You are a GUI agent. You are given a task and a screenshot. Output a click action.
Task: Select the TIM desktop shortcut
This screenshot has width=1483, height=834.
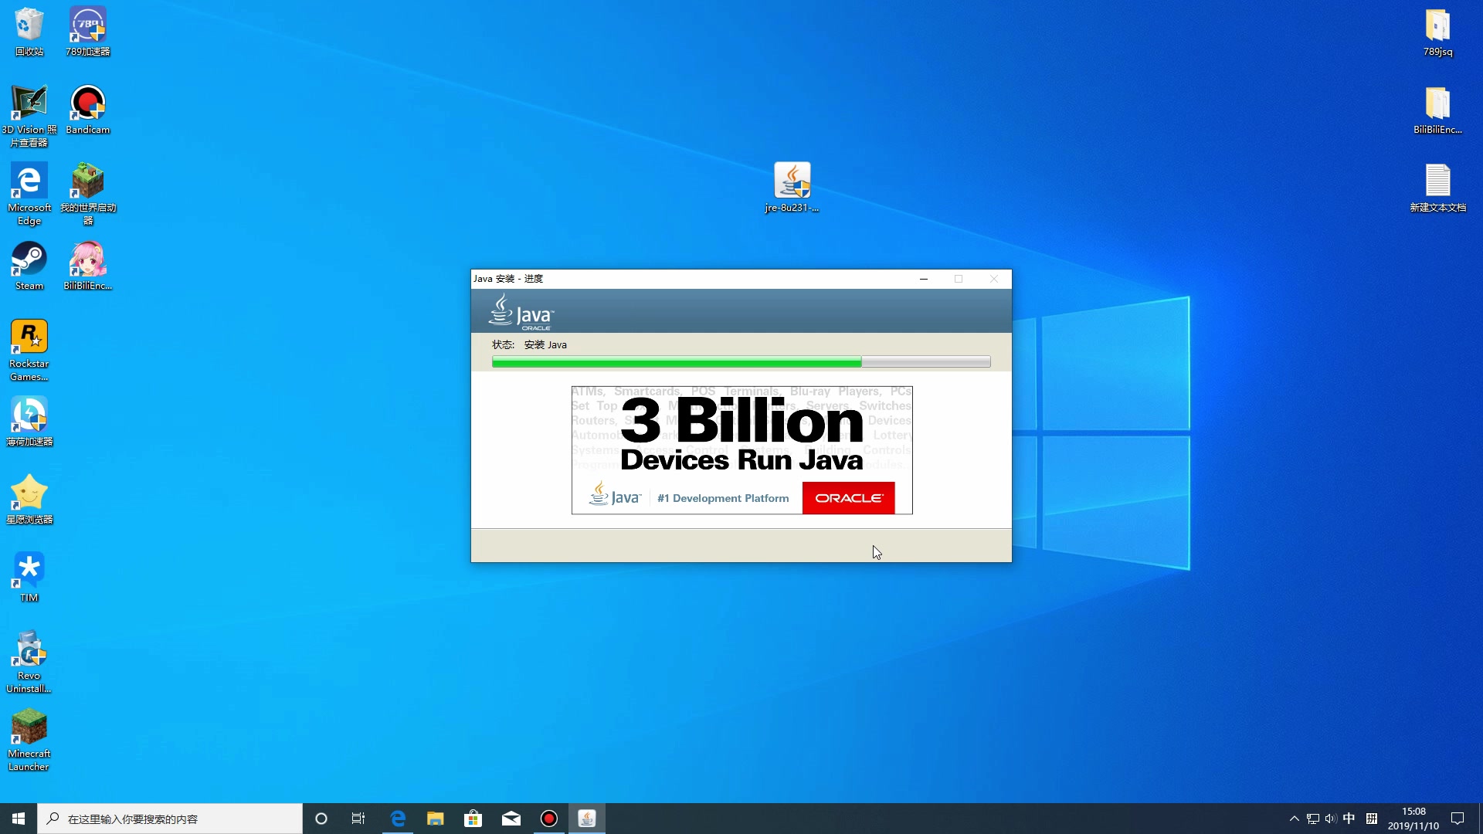(29, 578)
